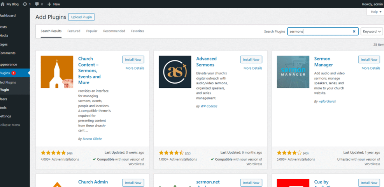
Task: Open Church Content – Sermons, Events title link
Action: pos(89,70)
